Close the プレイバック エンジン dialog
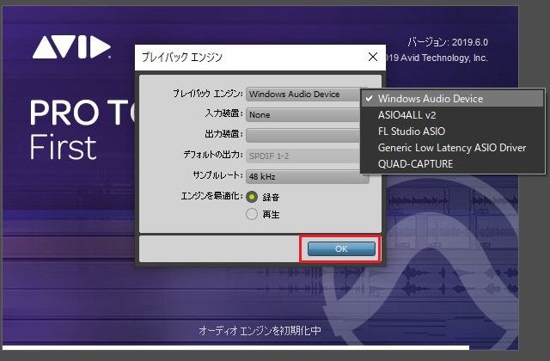The image size is (550, 361). [x=372, y=58]
